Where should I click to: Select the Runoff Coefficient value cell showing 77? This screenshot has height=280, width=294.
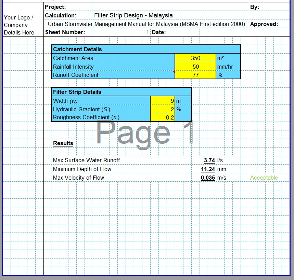[x=195, y=75]
